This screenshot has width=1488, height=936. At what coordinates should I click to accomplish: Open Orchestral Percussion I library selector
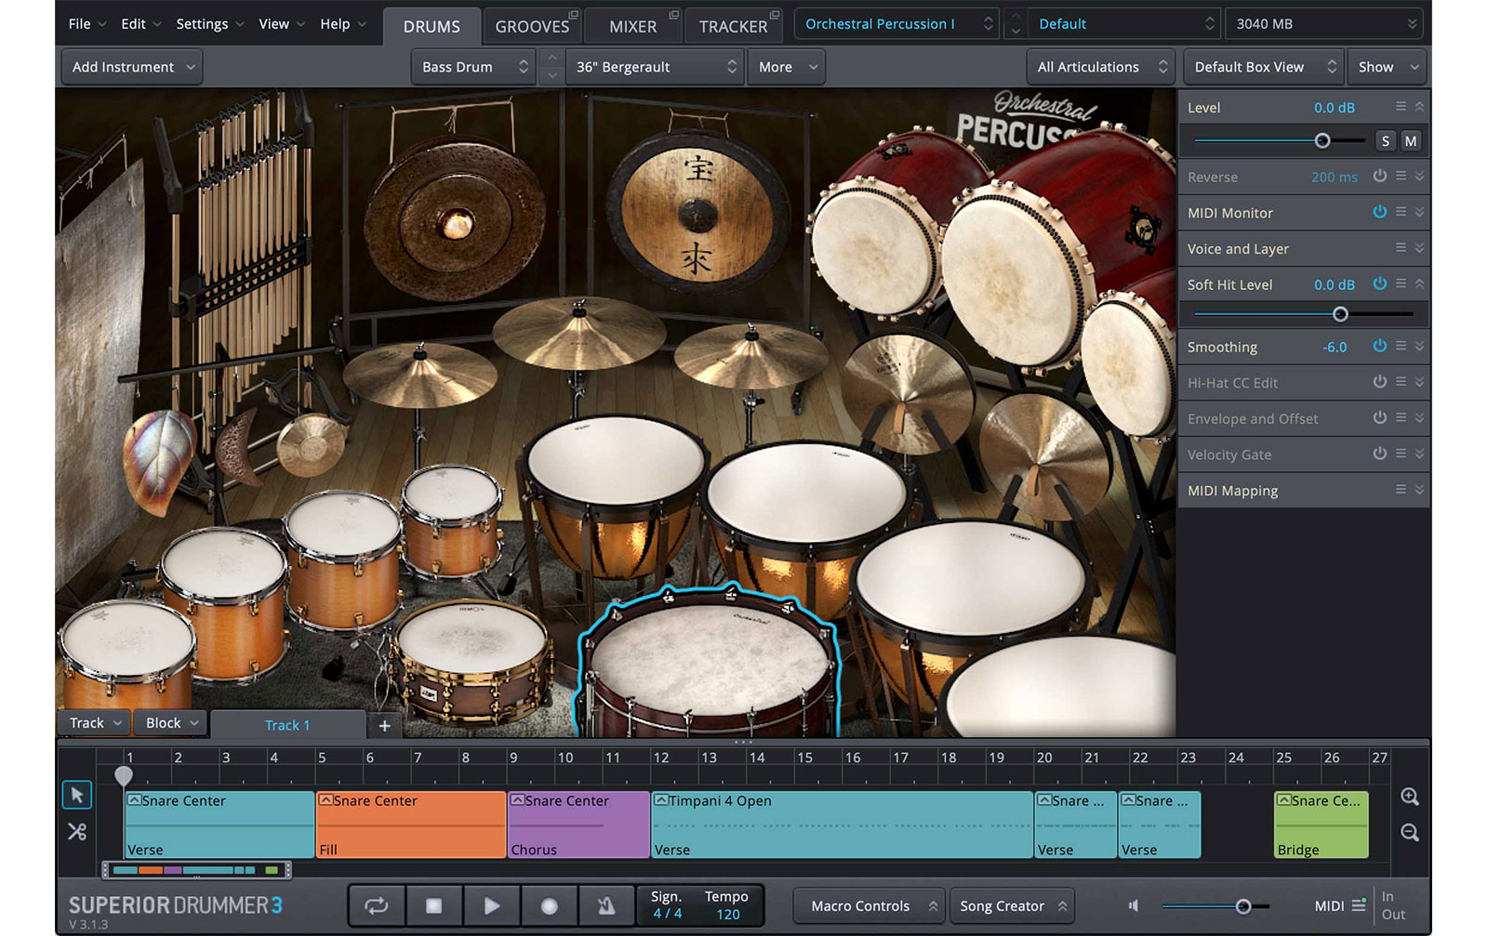pos(897,24)
